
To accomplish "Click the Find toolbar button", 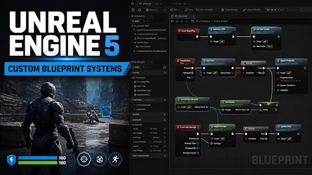I will pos(189,10).
